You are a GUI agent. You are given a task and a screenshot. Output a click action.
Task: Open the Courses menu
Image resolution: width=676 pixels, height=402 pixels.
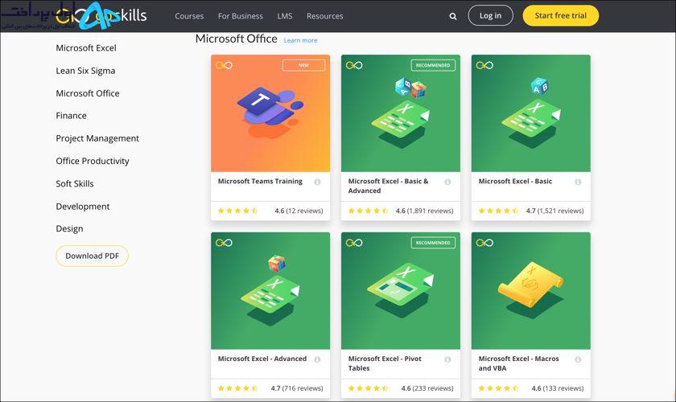click(189, 16)
